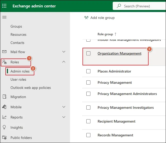166x143 pixels.
Task: Select the Records Management checkbox
Action: coord(88,135)
